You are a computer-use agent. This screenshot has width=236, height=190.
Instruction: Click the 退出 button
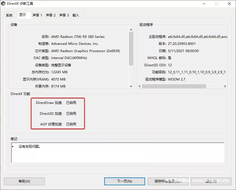pyautogui.click(x=211, y=181)
